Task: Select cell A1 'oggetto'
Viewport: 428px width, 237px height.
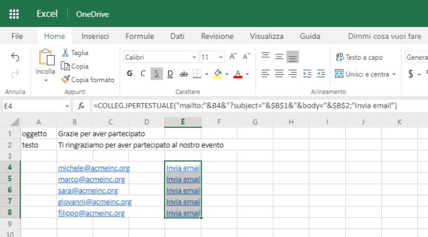Action: [38, 134]
